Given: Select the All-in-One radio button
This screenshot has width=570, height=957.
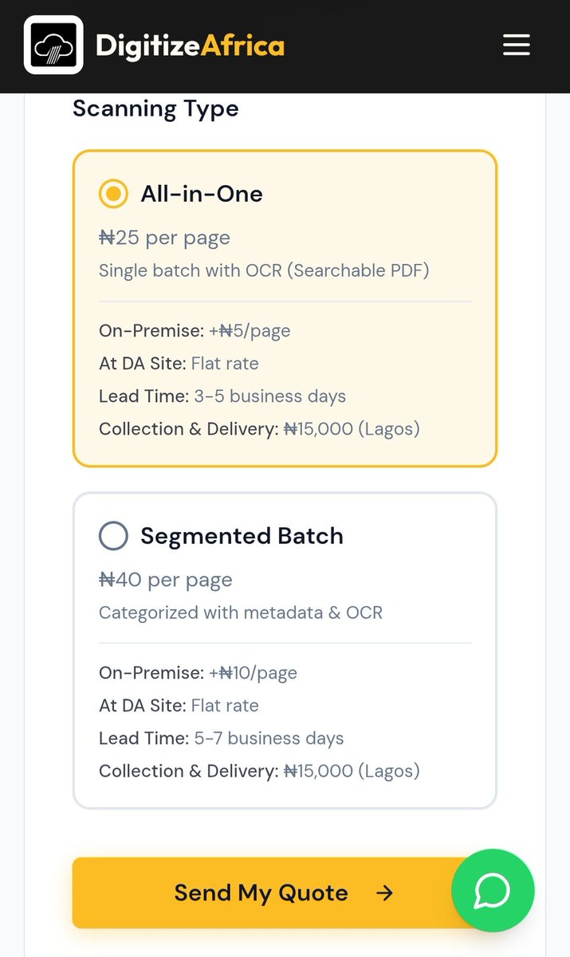Looking at the screenshot, I should [113, 194].
